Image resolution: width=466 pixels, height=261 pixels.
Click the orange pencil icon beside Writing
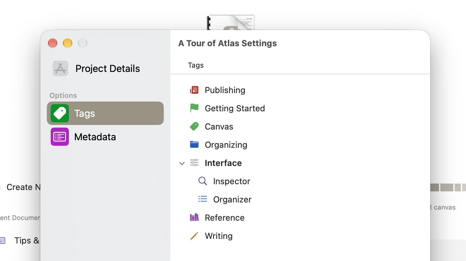coord(194,236)
